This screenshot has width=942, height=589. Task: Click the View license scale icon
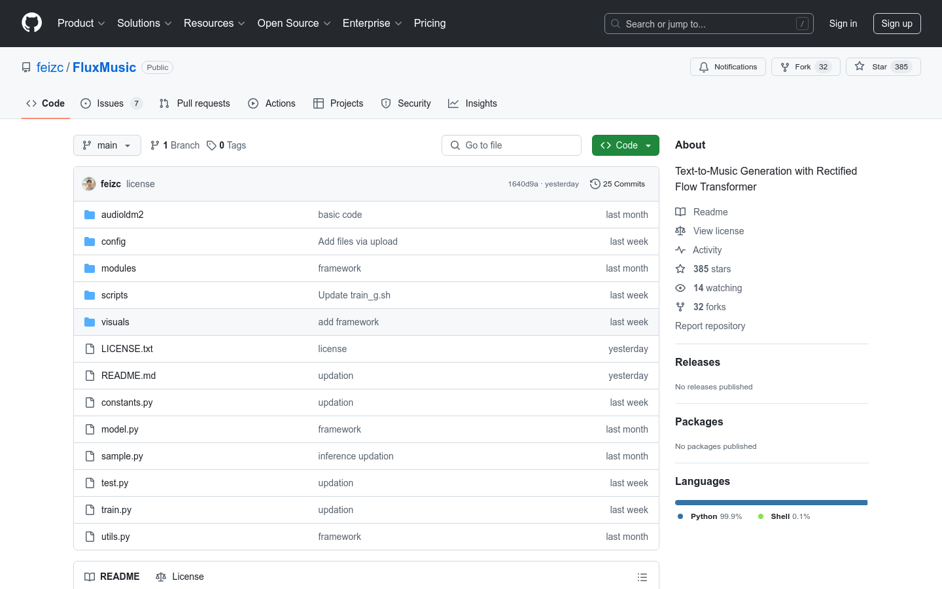pyautogui.click(x=680, y=231)
